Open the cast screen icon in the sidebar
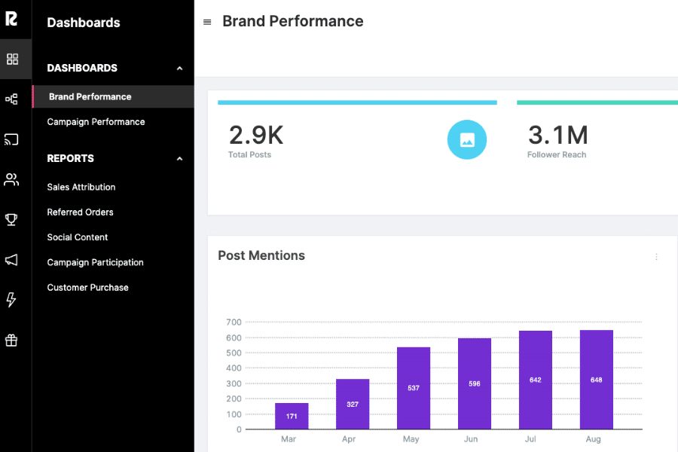The width and height of the screenshot is (678, 452). point(12,139)
